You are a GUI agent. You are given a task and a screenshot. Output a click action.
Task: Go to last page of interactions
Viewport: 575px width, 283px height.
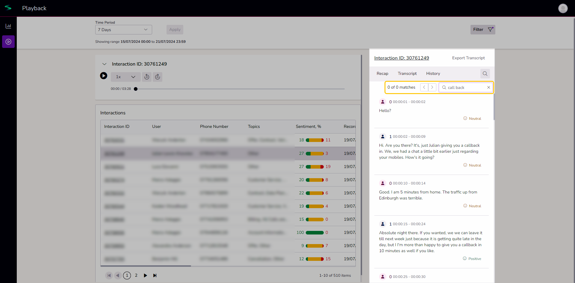pos(155,276)
